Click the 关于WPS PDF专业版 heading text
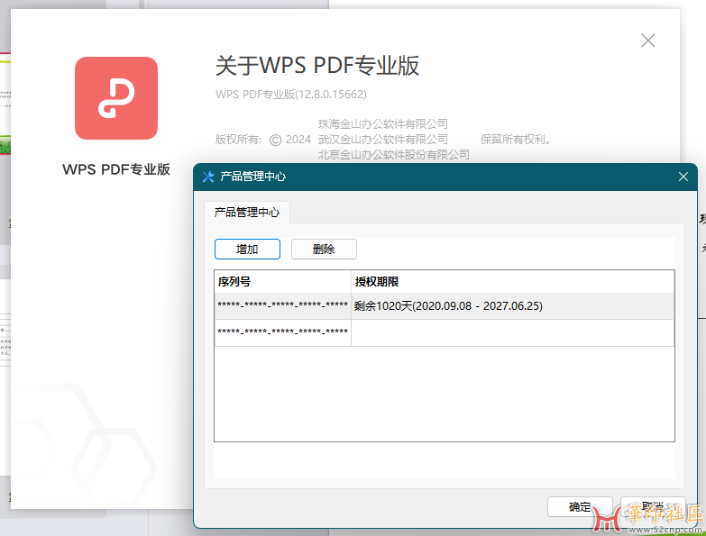 [x=317, y=66]
